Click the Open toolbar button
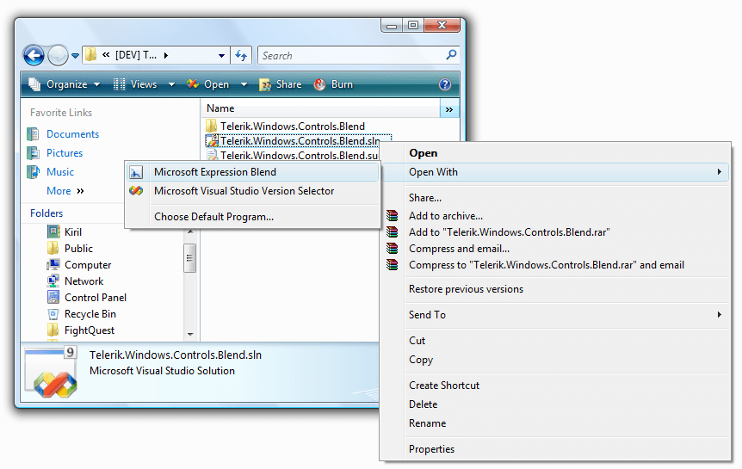 pyautogui.click(x=207, y=84)
